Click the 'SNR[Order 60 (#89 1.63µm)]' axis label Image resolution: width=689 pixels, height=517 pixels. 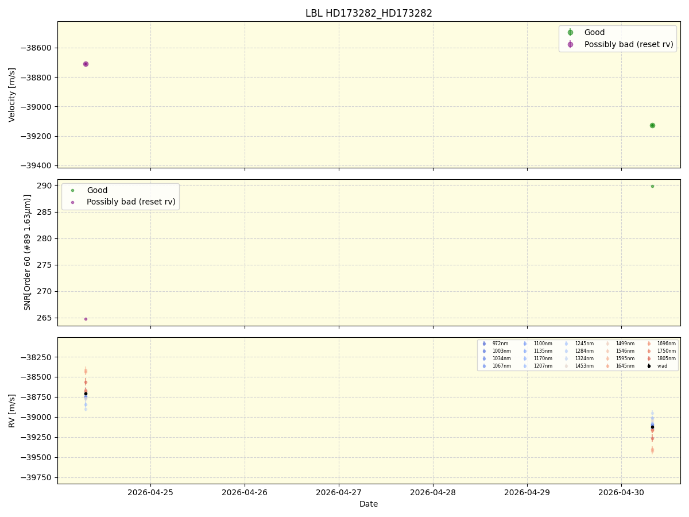coord(28,252)
